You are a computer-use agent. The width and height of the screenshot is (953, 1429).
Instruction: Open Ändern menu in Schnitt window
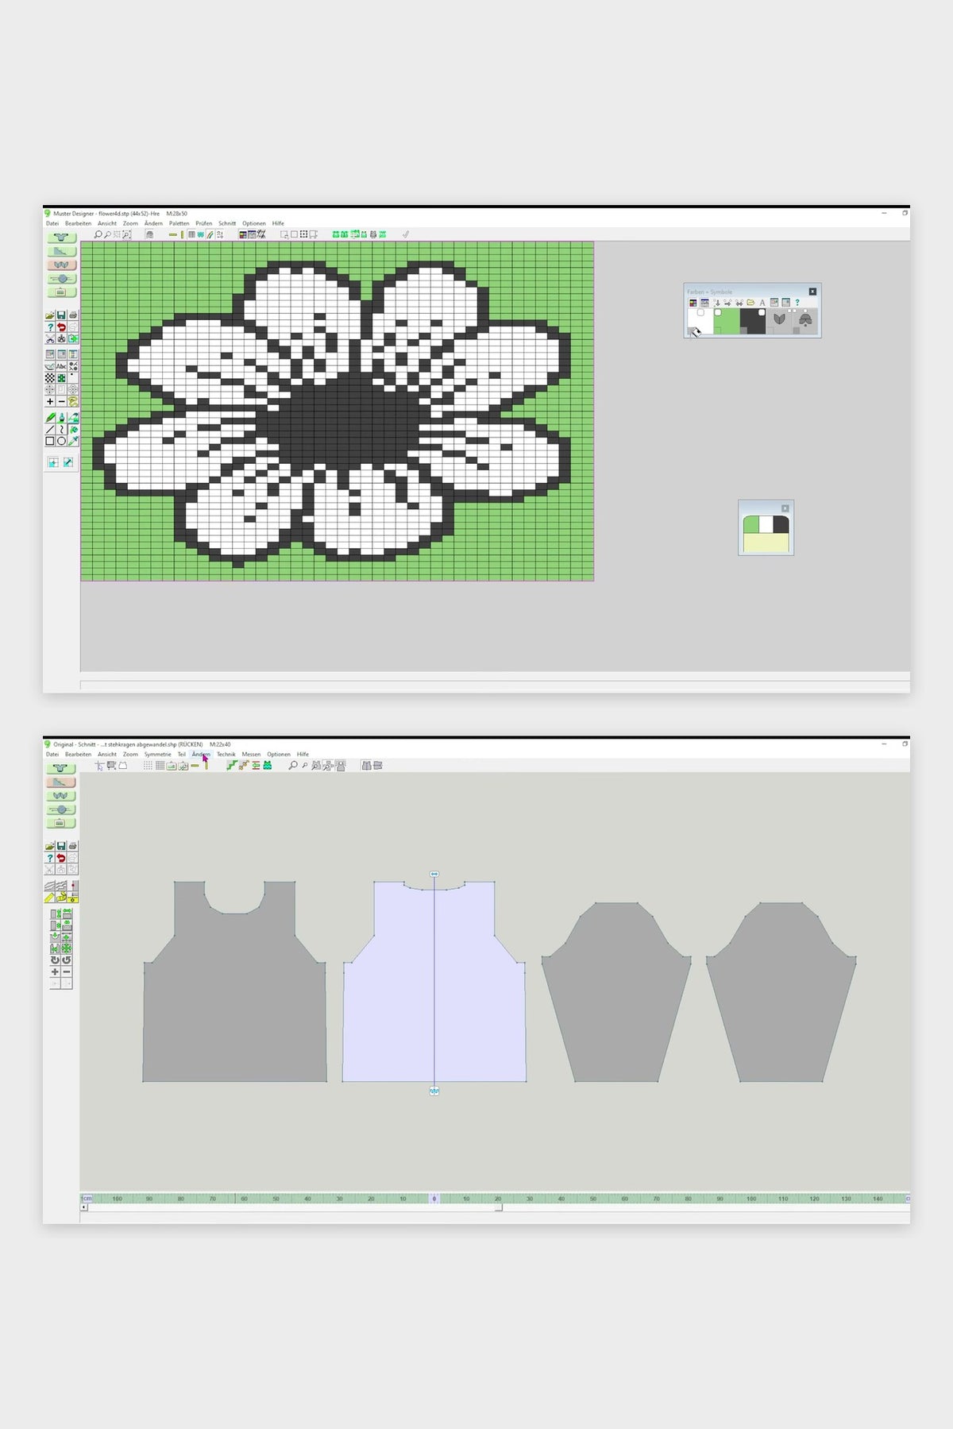pos(201,754)
